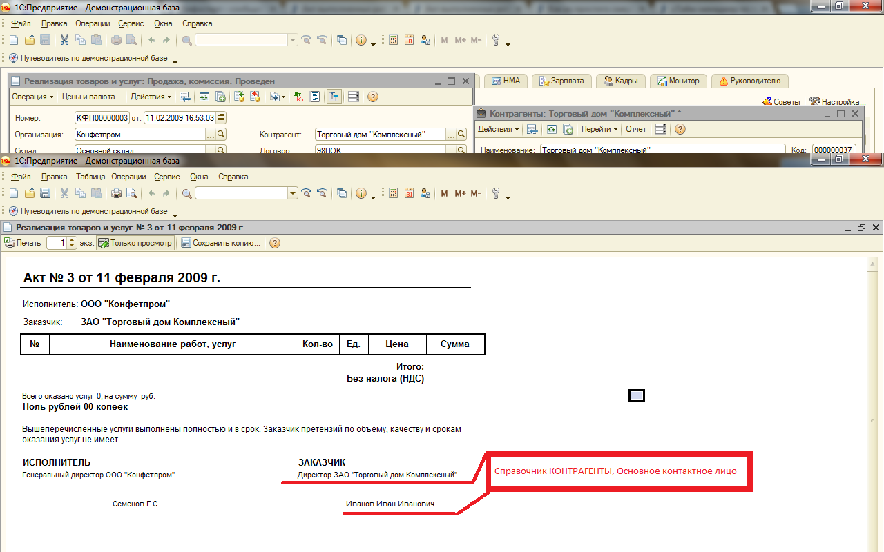This screenshot has height=552, width=884.
Task: Click Save icon in front window toolbar
Action: pyautogui.click(x=45, y=193)
